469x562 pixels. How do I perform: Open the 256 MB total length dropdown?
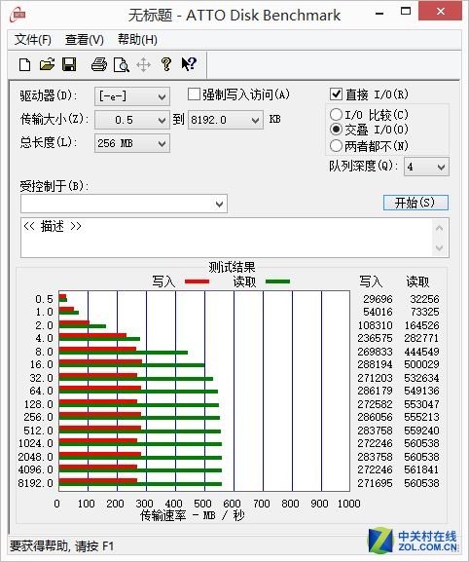tap(132, 143)
